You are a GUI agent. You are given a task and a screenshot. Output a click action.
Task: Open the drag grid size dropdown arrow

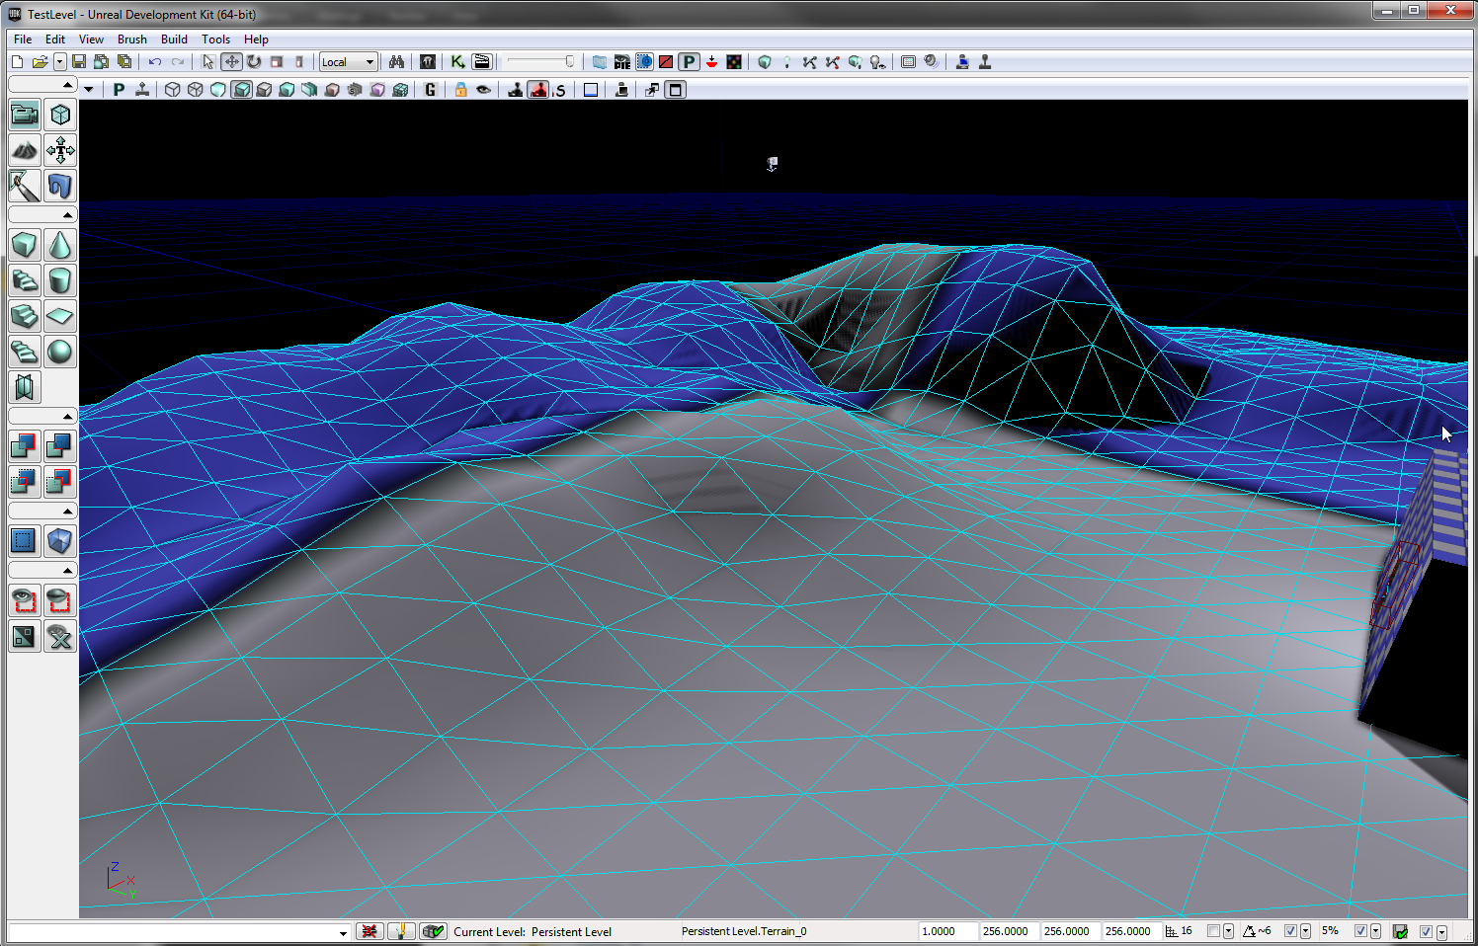(1228, 931)
